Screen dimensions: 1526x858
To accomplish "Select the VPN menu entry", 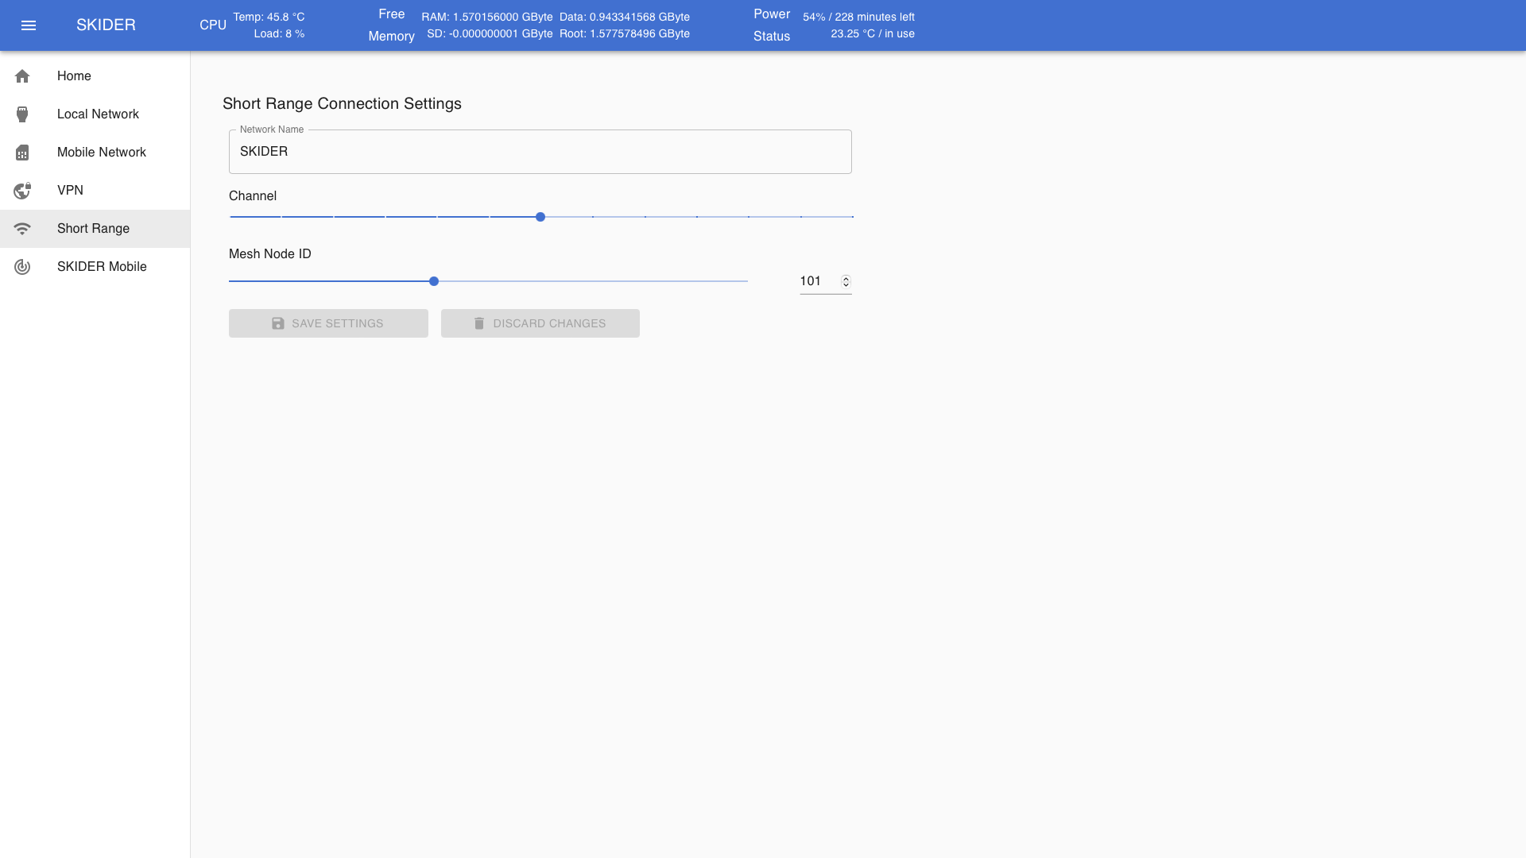I will [x=95, y=191].
